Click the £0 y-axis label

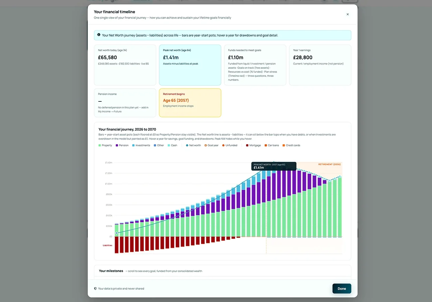[111, 236]
